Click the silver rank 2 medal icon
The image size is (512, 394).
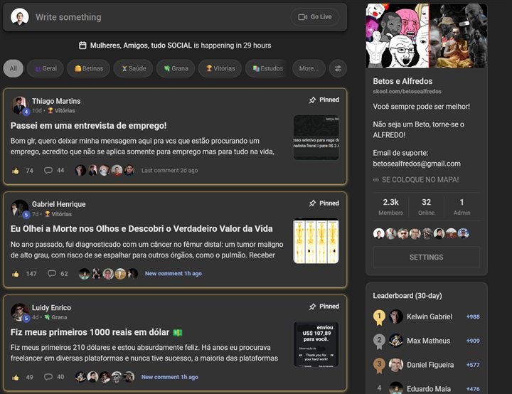click(x=379, y=341)
